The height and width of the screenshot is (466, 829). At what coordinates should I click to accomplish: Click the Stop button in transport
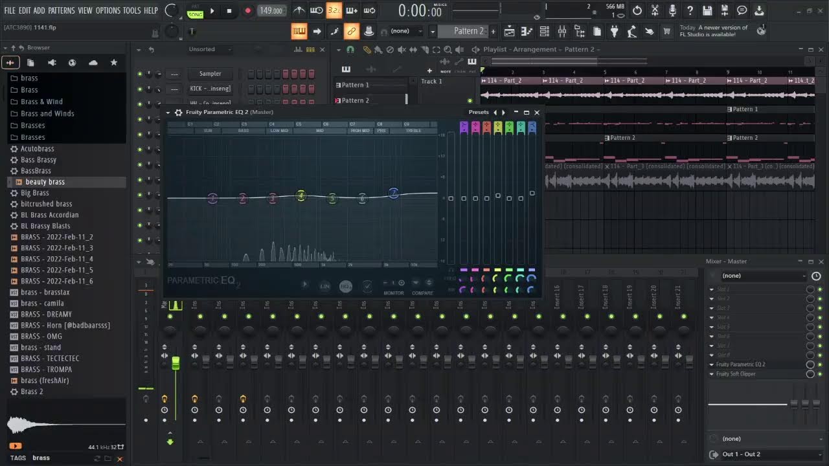229,10
